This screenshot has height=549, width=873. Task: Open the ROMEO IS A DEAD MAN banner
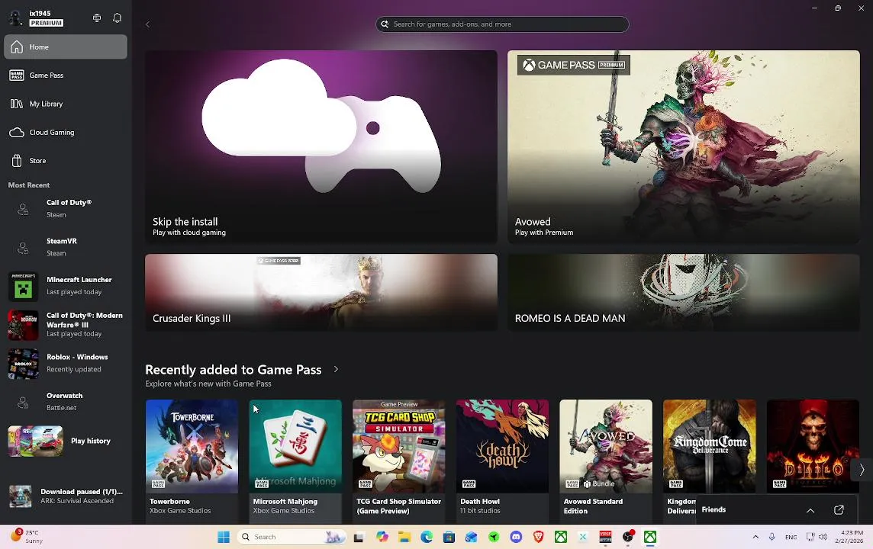684,293
